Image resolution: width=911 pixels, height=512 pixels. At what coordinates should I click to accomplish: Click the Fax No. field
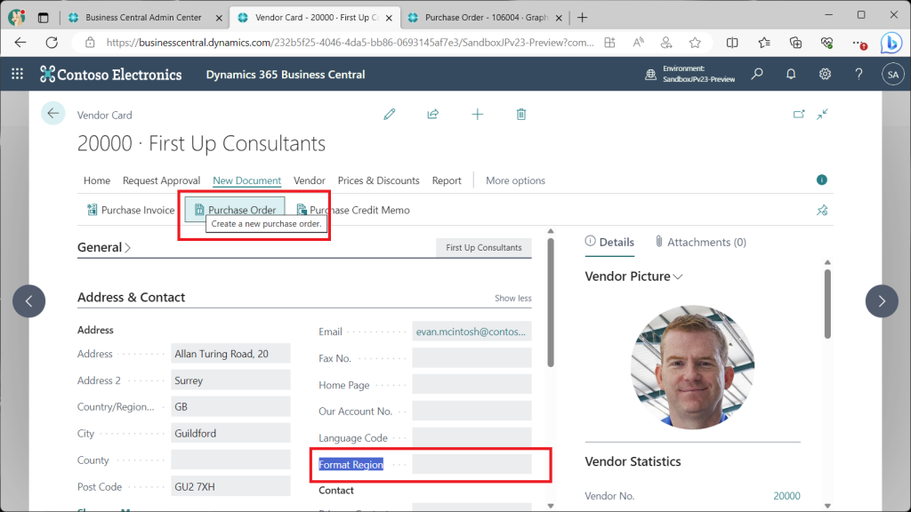pos(472,358)
